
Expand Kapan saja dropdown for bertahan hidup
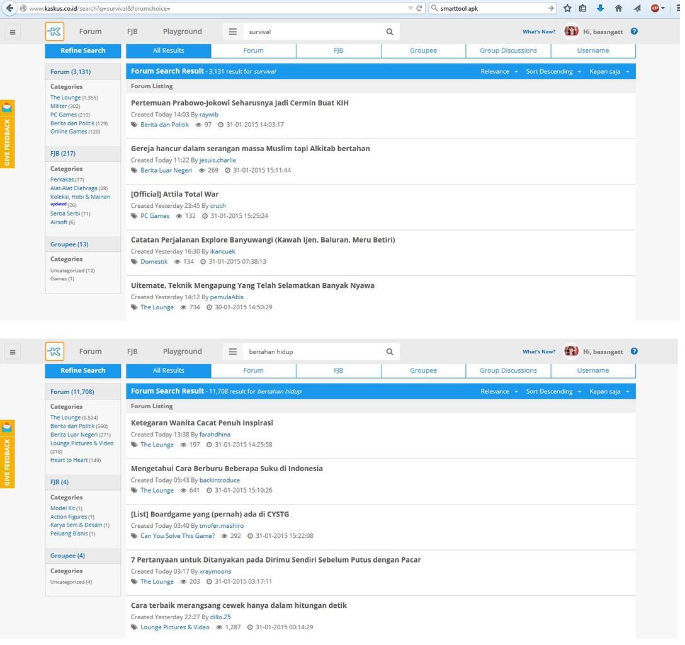click(x=609, y=391)
